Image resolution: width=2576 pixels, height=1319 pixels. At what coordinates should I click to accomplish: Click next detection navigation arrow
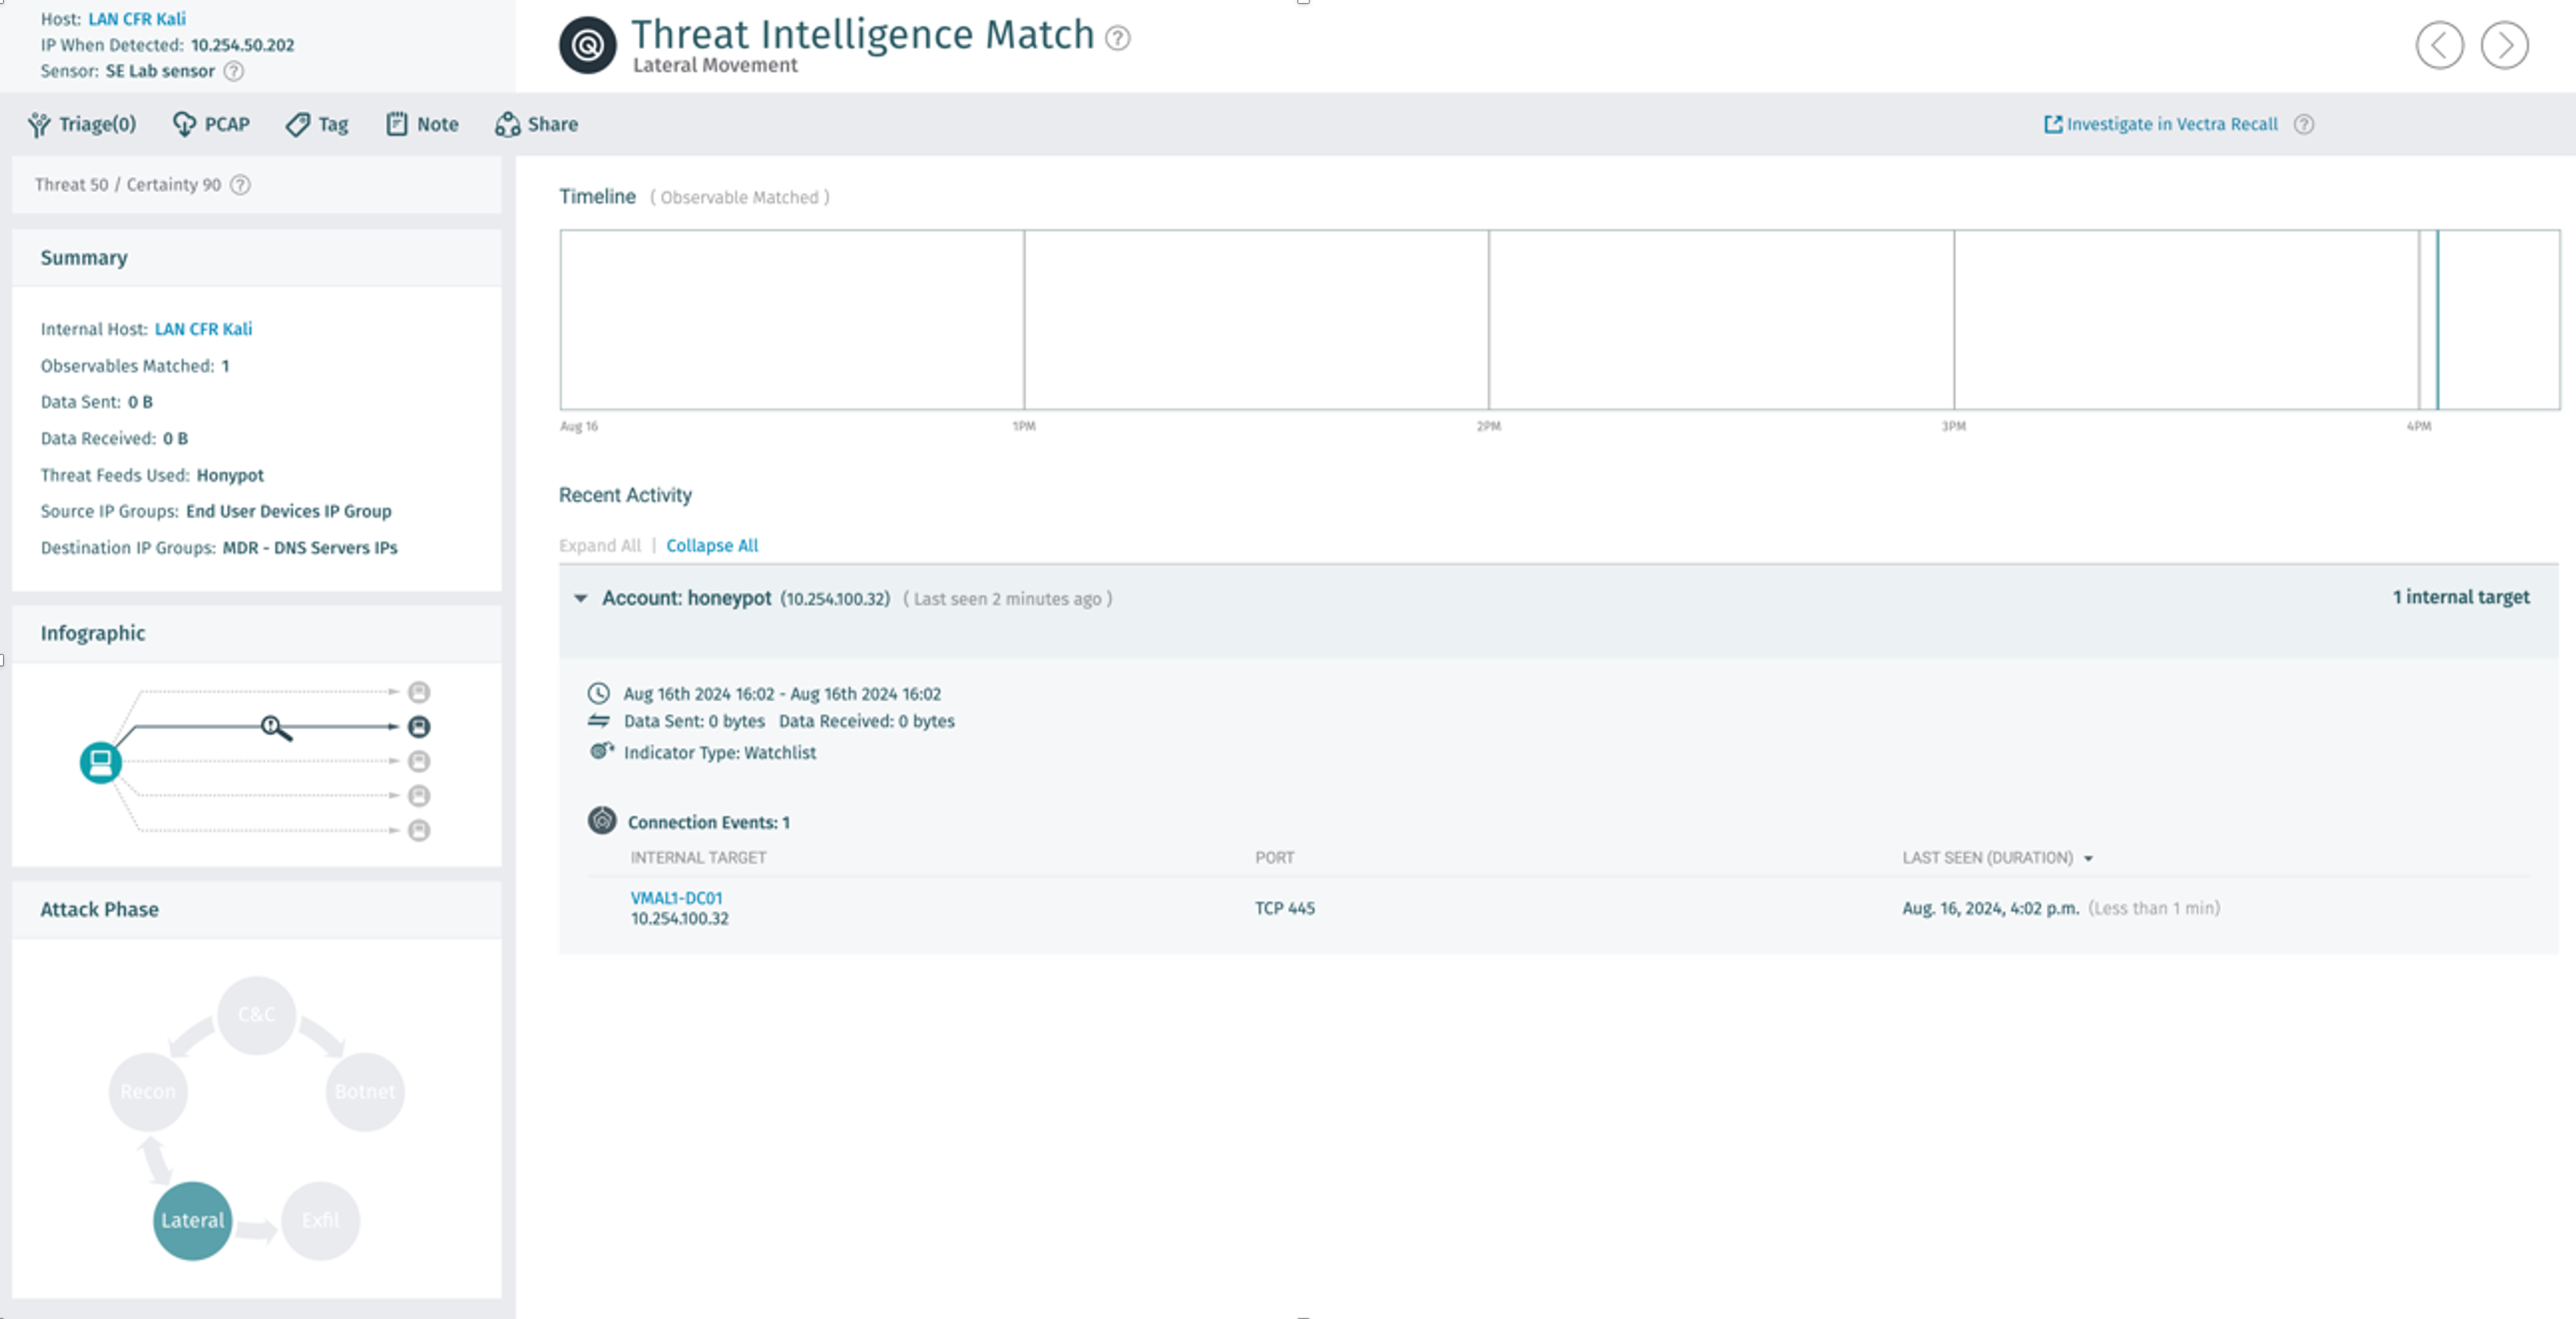point(2505,44)
